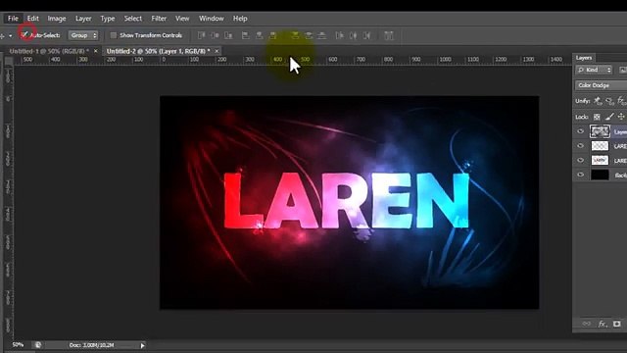
Task: Click Distribute right edges icon
Action: click(366, 35)
